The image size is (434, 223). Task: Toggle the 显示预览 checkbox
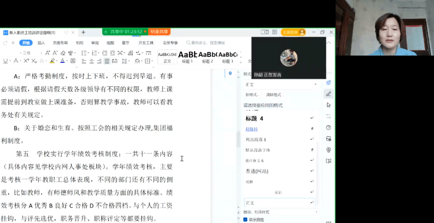tap(245, 219)
